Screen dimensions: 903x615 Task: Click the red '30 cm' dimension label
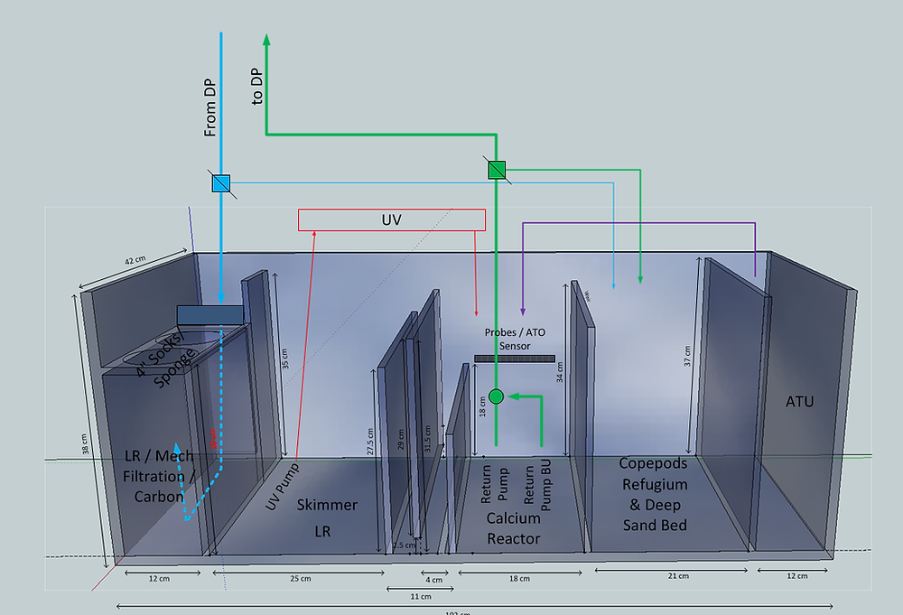(213, 438)
